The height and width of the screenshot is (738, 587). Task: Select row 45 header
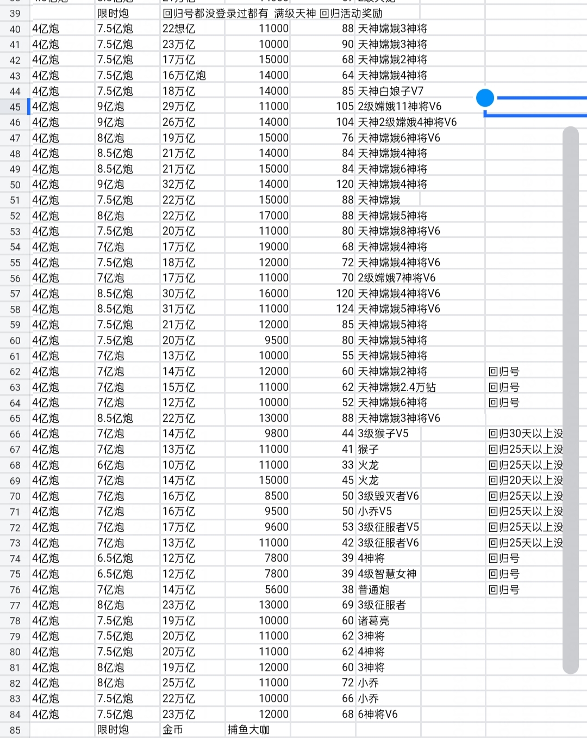click(x=15, y=107)
